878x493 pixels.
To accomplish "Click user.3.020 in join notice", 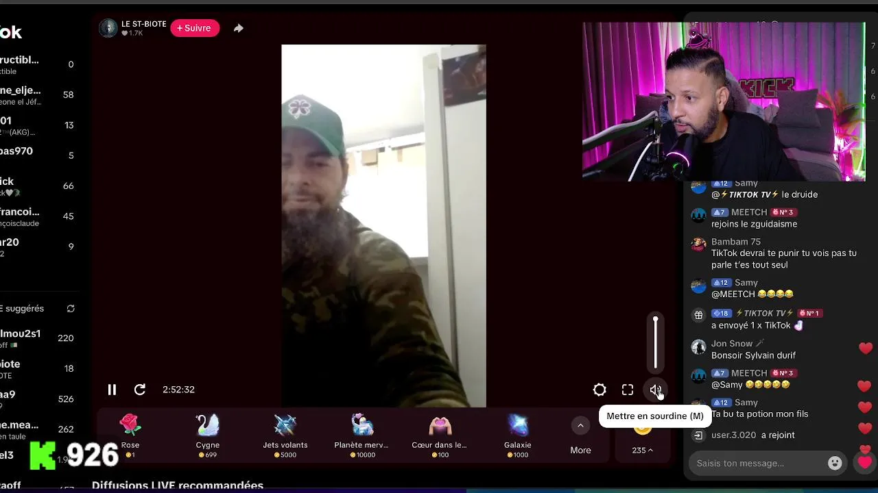I will point(733,435).
